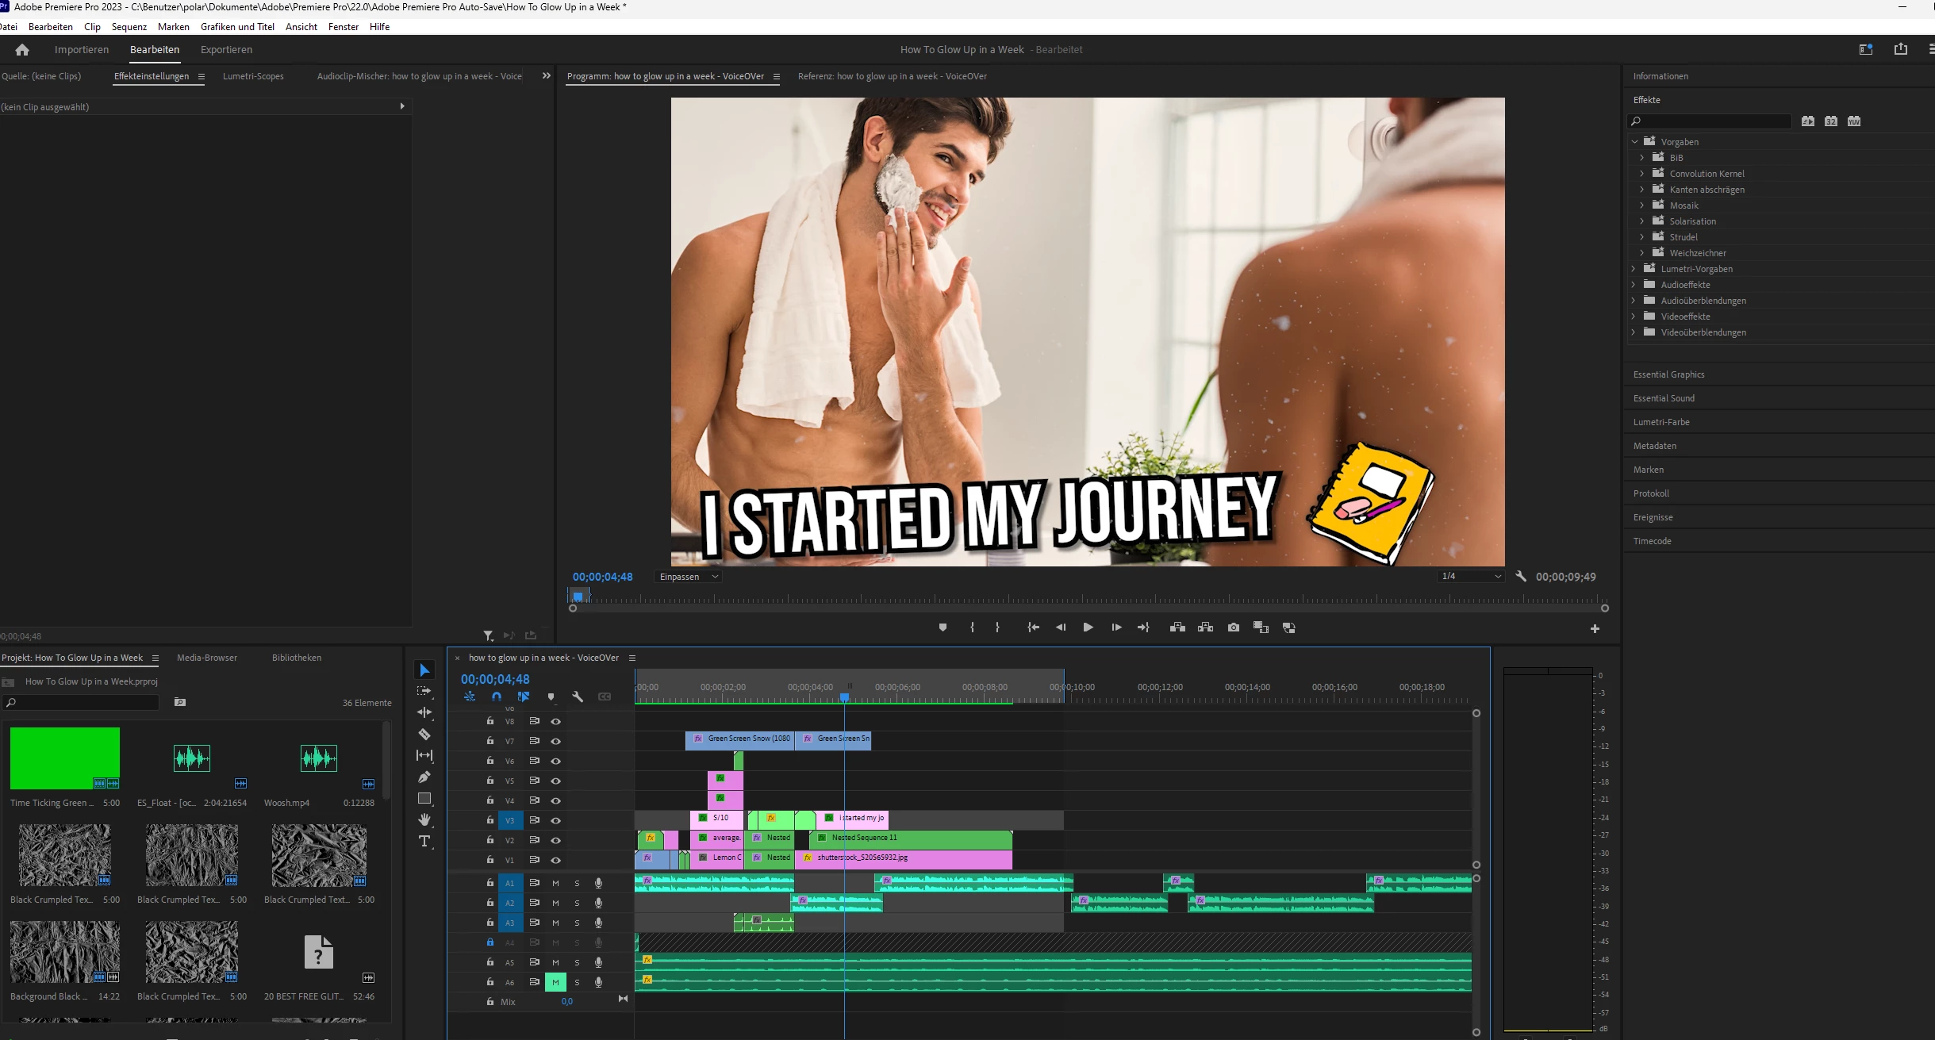Unmute audio track A6
The width and height of the screenshot is (1935, 1040).
click(x=555, y=982)
